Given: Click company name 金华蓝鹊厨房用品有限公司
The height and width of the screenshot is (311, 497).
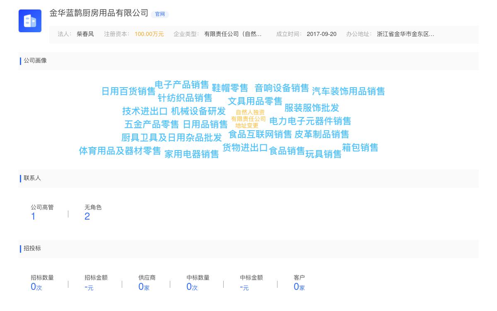Looking at the screenshot, I should click(99, 13).
